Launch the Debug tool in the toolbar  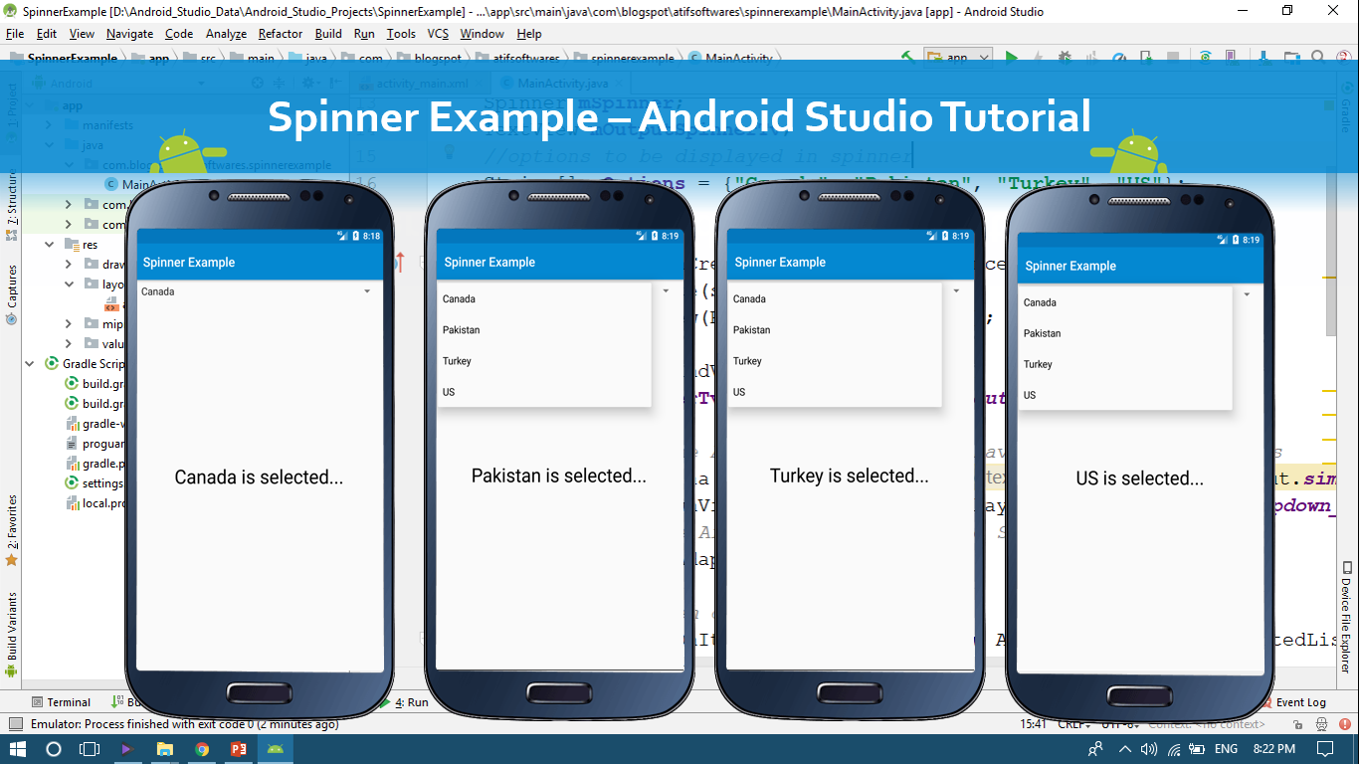pos(1065,57)
